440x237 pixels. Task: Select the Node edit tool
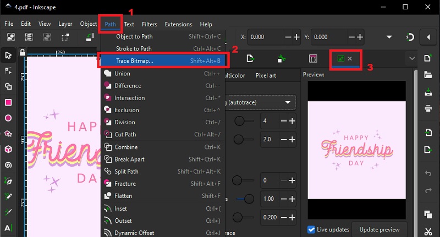8,70
